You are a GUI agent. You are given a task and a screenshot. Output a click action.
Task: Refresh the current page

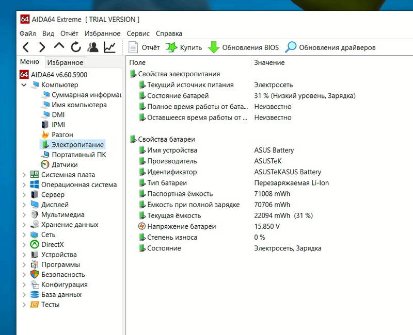(76, 47)
